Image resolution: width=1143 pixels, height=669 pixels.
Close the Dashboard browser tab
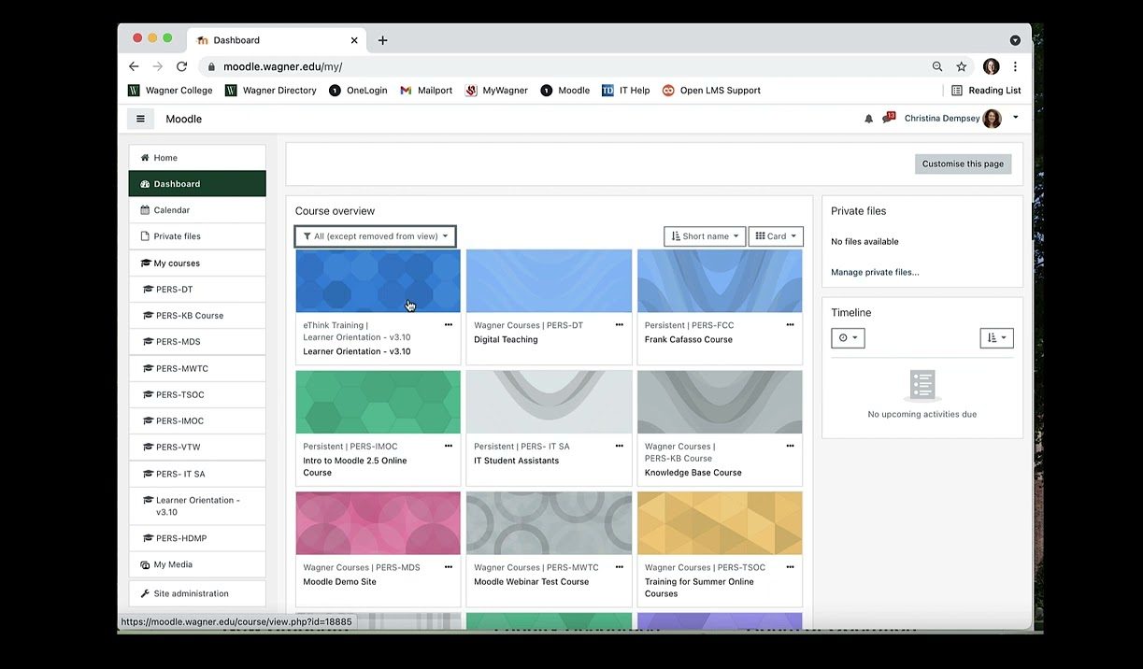354,40
